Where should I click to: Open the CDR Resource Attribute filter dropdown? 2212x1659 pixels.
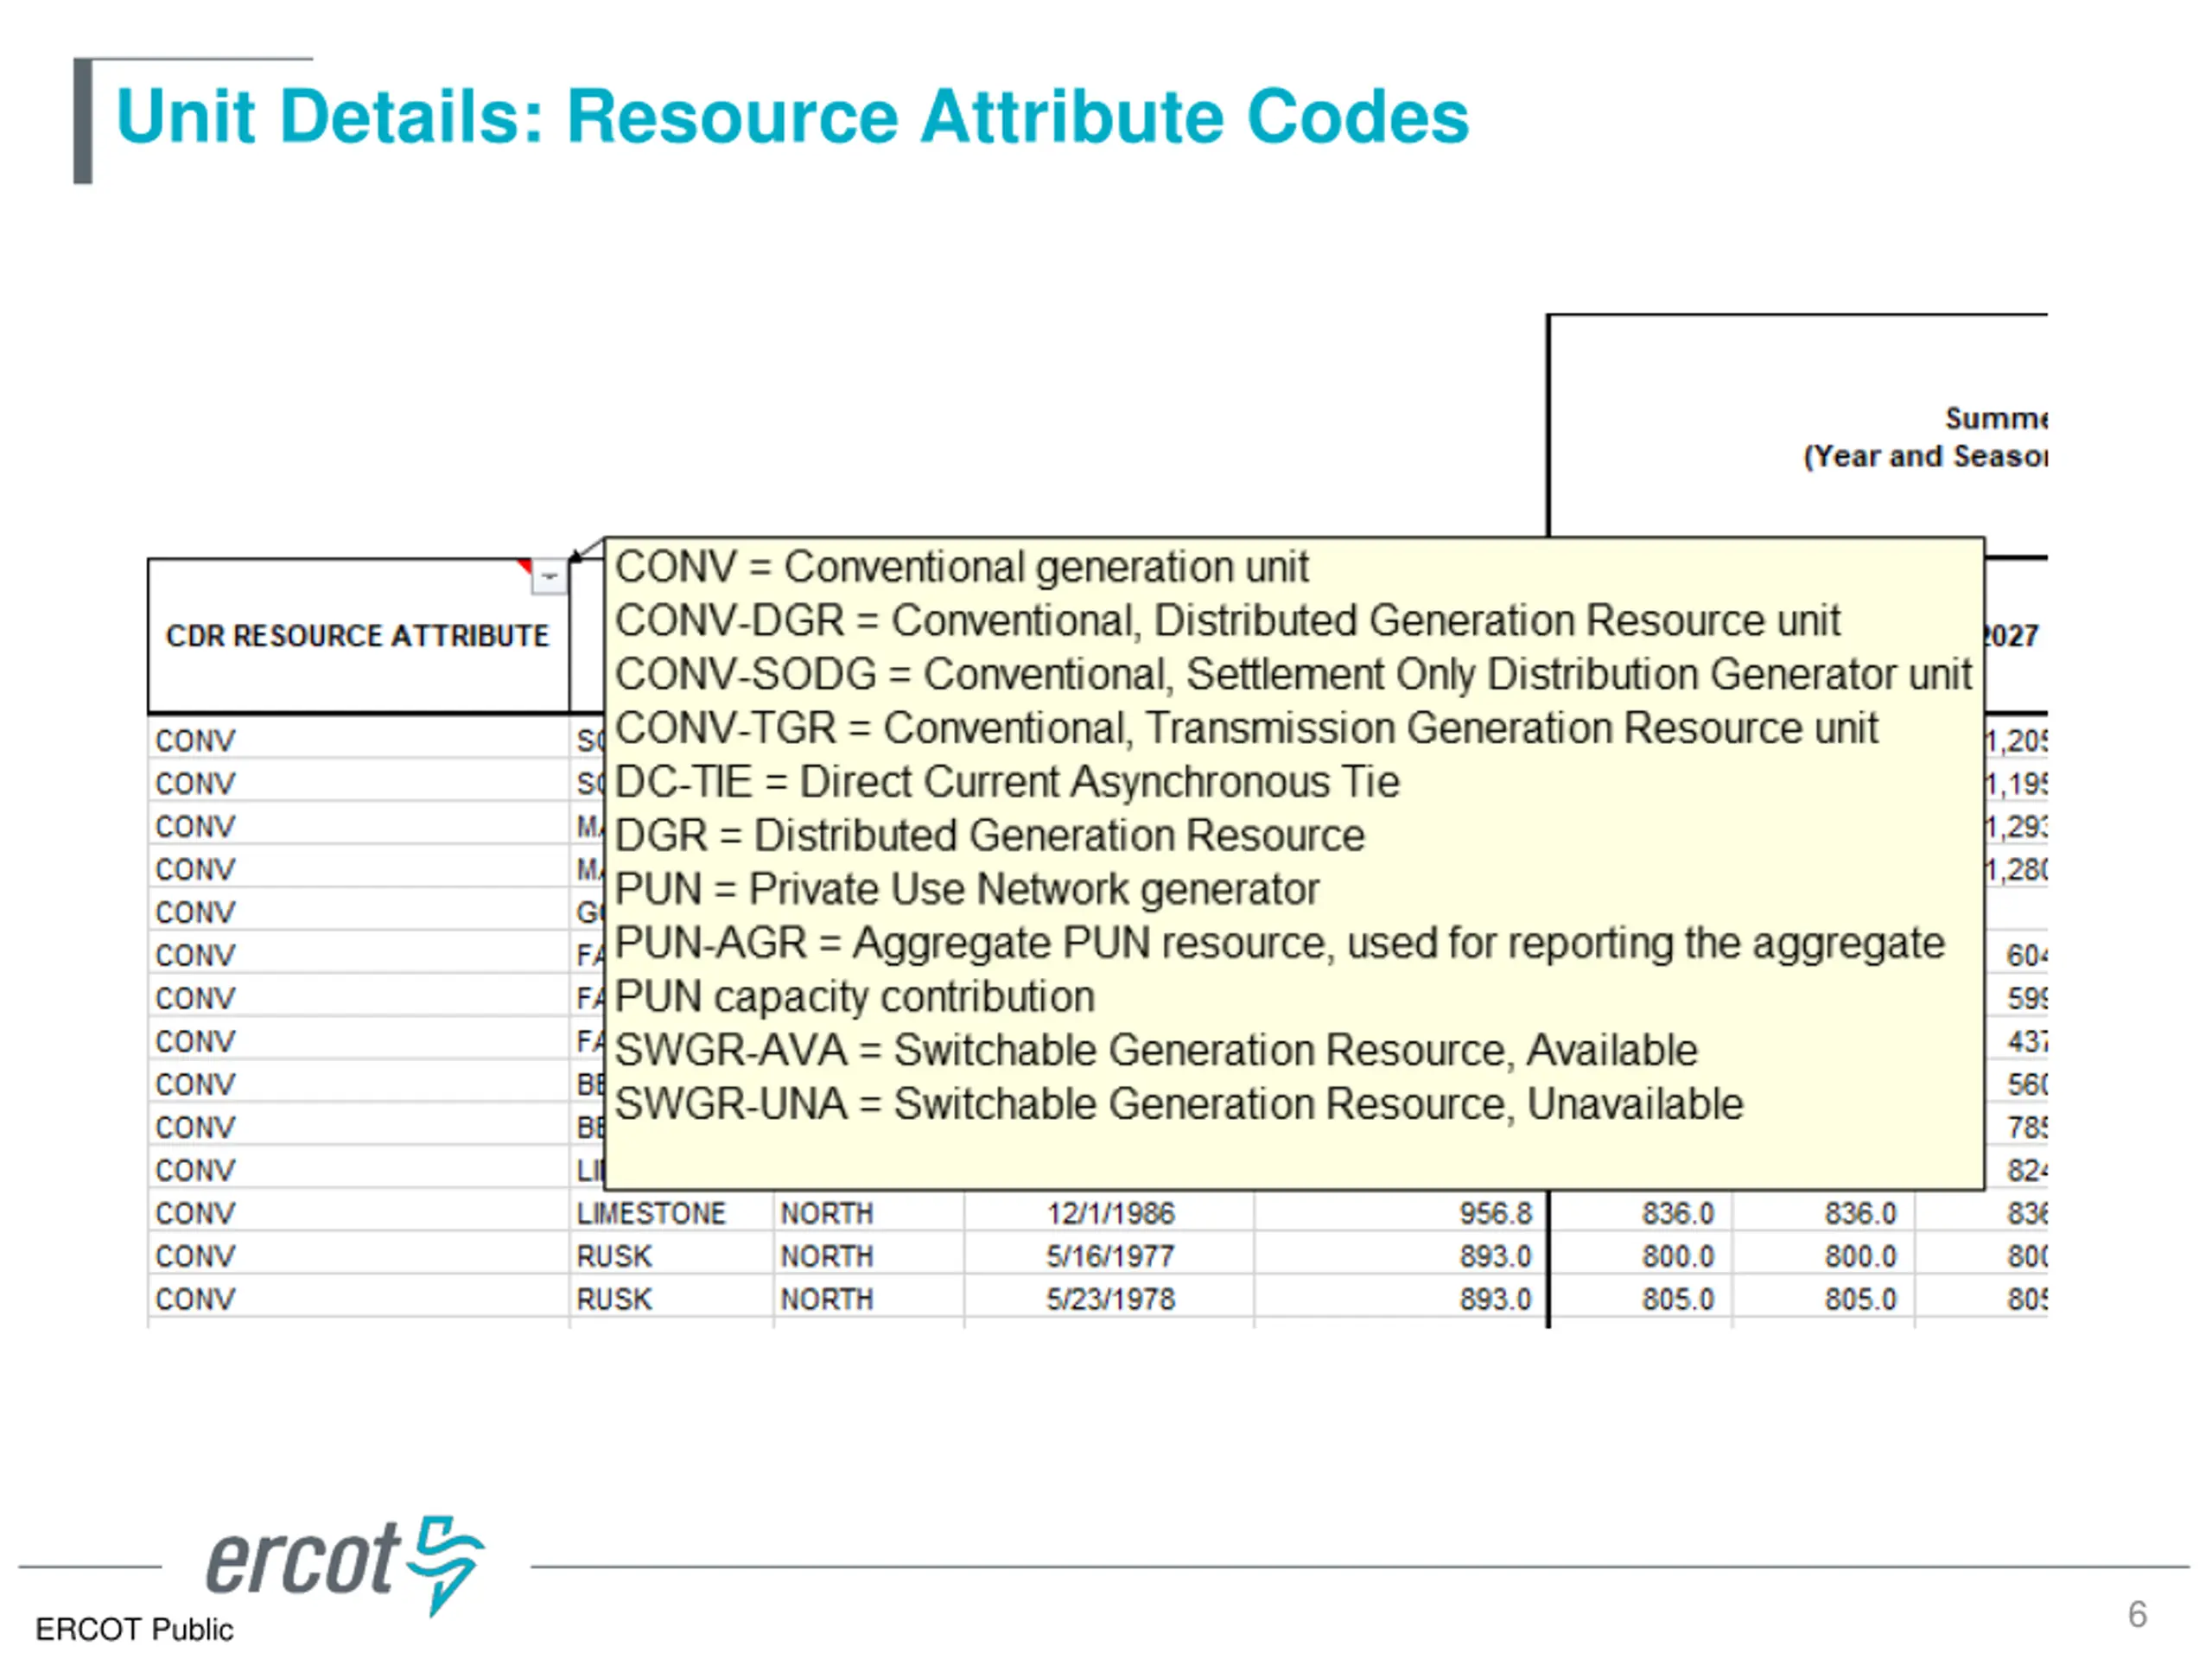coord(549,577)
